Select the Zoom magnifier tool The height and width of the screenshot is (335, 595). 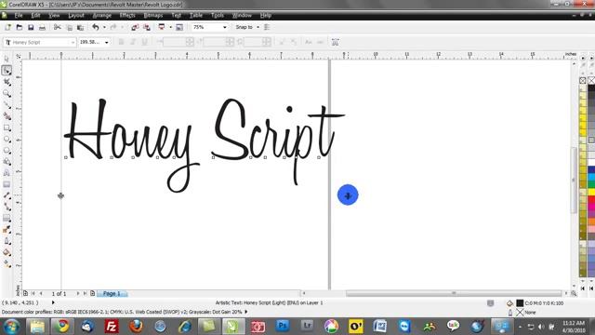[x=7, y=93]
